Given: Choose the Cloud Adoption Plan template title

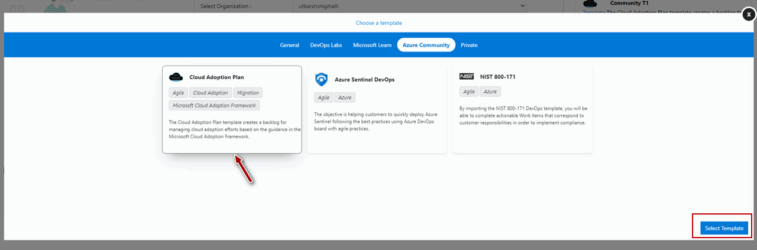Looking at the screenshot, I should click(x=216, y=77).
